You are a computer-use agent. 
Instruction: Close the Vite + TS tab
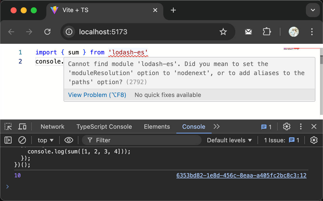coord(155,10)
